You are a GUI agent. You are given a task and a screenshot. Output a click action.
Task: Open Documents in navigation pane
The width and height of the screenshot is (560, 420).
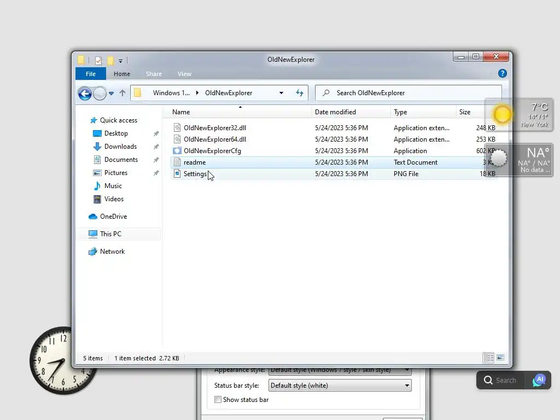coord(121,160)
